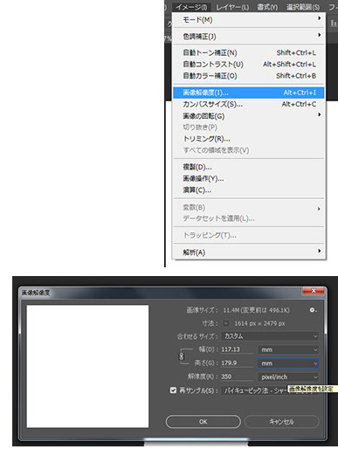The width and height of the screenshot is (338, 463).
Task: Open the 幅 unit mm dropdown
Action: (288, 349)
